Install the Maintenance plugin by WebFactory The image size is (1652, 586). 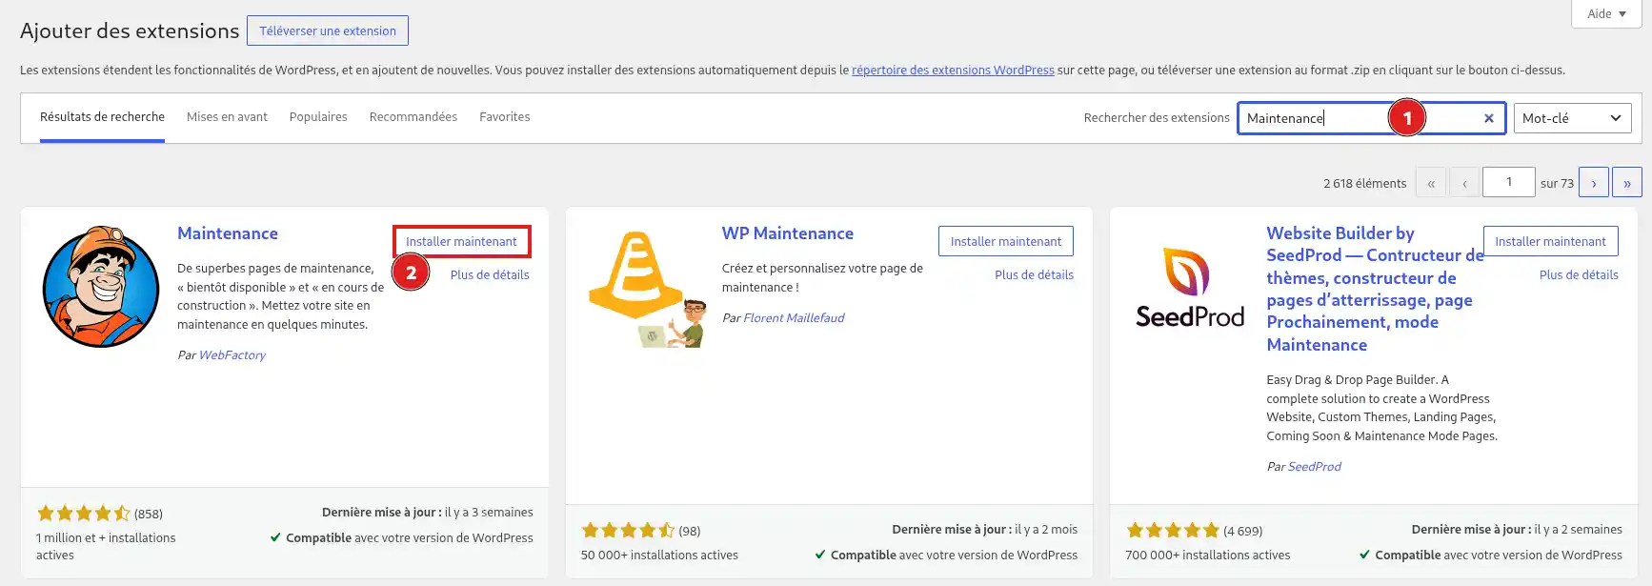(461, 241)
